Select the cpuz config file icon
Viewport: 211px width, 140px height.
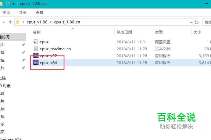coord(36,42)
